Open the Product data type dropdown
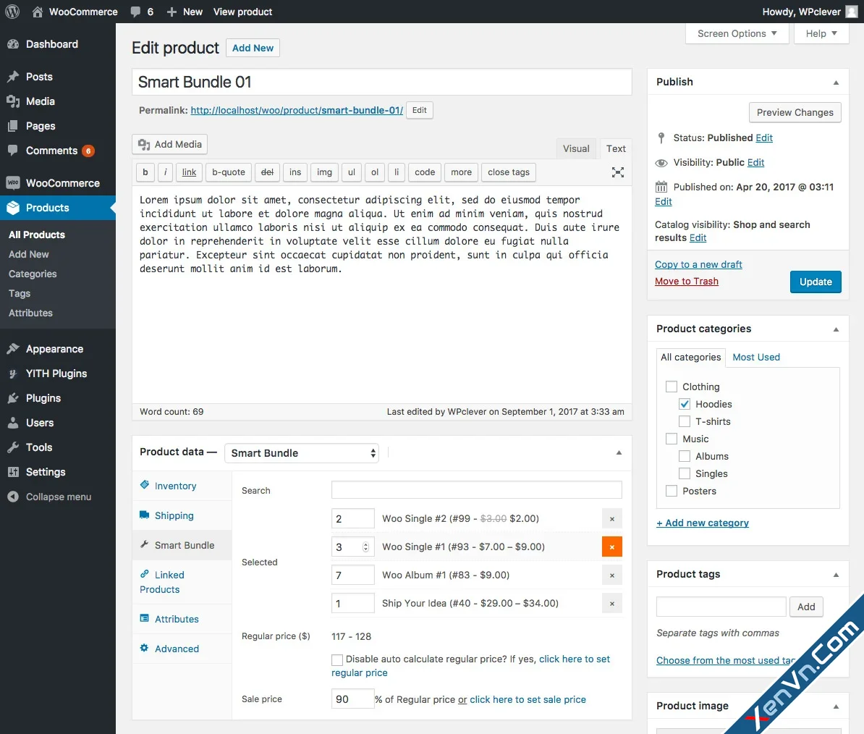 (x=301, y=452)
